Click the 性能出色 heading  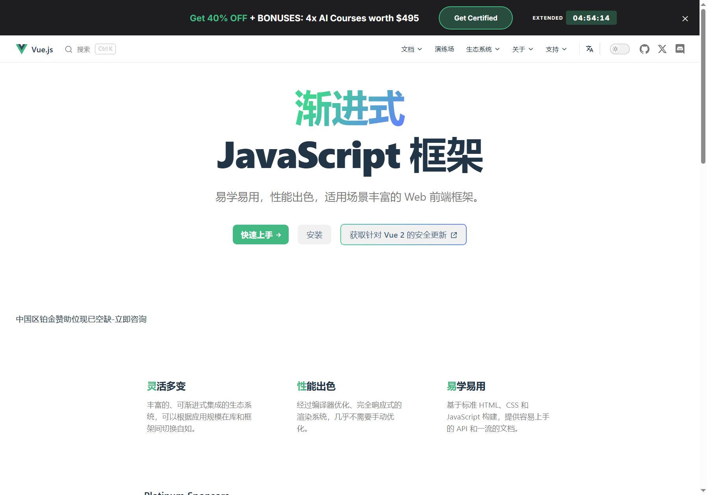(x=316, y=386)
